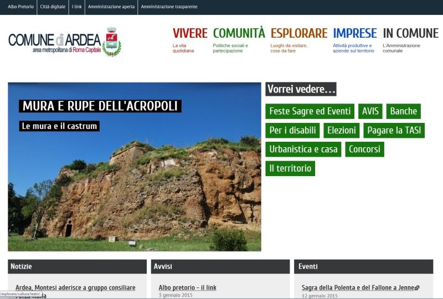Click the AVIS tag button
This screenshot has height=299, width=443.
point(370,111)
